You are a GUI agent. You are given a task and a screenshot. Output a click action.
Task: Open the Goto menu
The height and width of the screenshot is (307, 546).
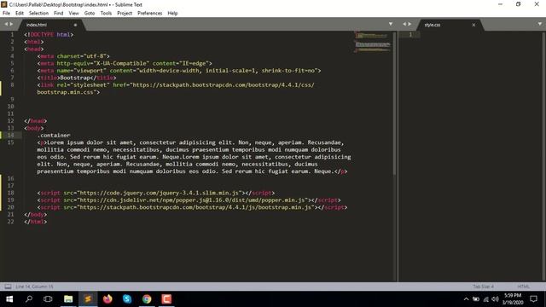click(89, 14)
